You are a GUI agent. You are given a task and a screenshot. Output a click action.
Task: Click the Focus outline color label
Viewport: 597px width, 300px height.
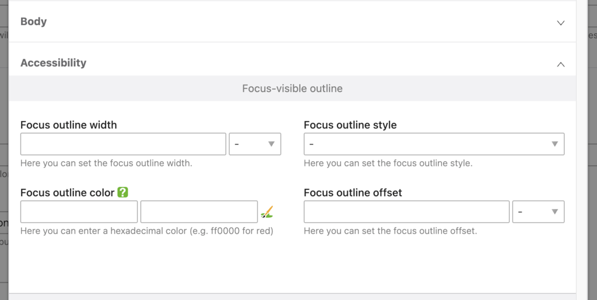point(67,192)
